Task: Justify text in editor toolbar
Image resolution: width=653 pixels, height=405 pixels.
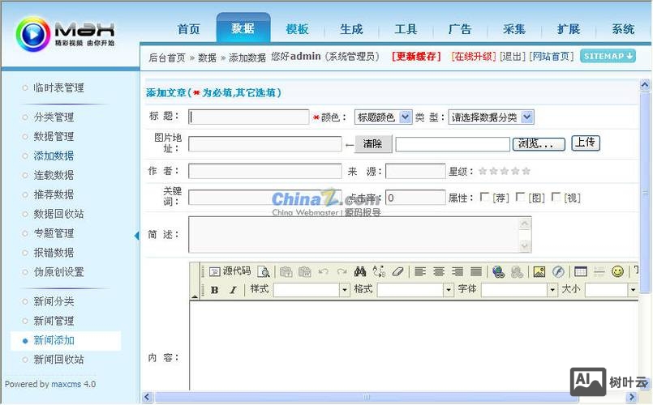Action: coord(476,271)
